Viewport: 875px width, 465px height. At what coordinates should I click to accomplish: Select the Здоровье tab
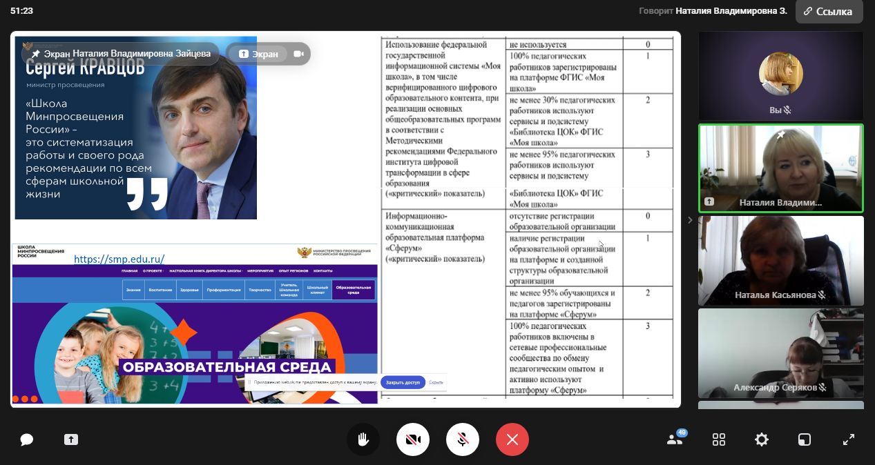point(189,290)
